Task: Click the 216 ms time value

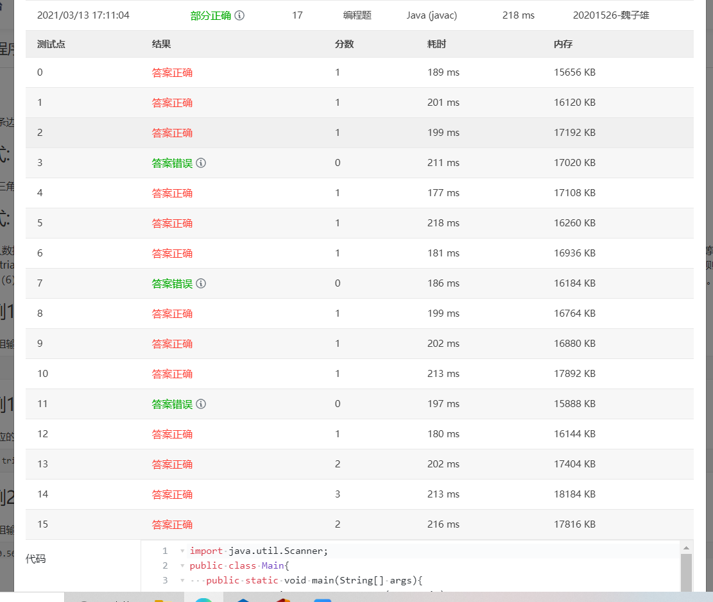Action: [x=443, y=524]
